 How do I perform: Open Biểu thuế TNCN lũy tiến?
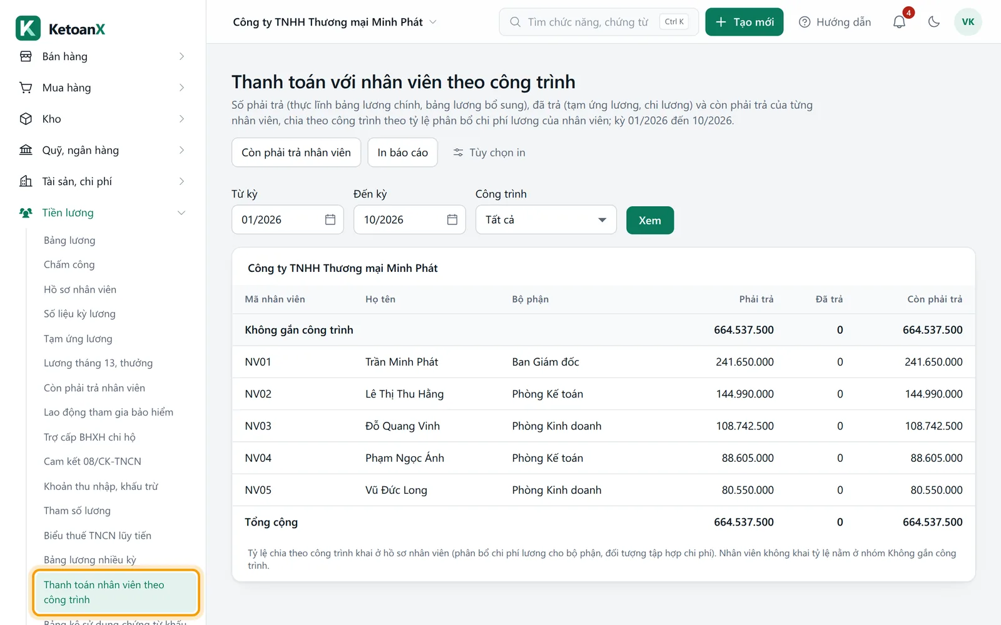(x=98, y=535)
